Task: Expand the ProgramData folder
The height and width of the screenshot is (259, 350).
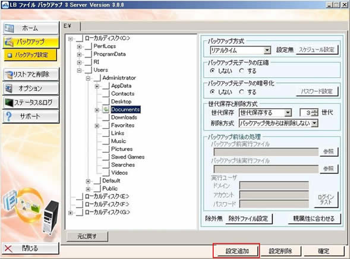Action: pyautogui.click(x=79, y=55)
